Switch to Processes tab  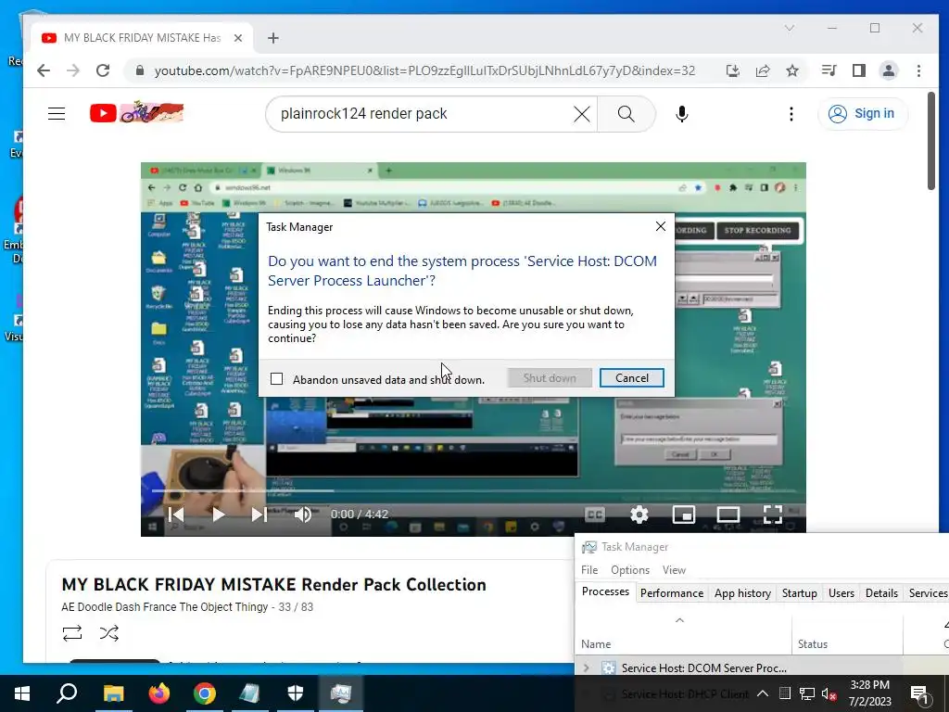pos(605,591)
